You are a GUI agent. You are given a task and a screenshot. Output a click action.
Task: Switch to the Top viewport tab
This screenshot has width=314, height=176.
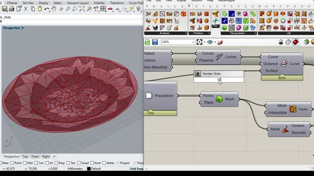(x=25, y=156)
